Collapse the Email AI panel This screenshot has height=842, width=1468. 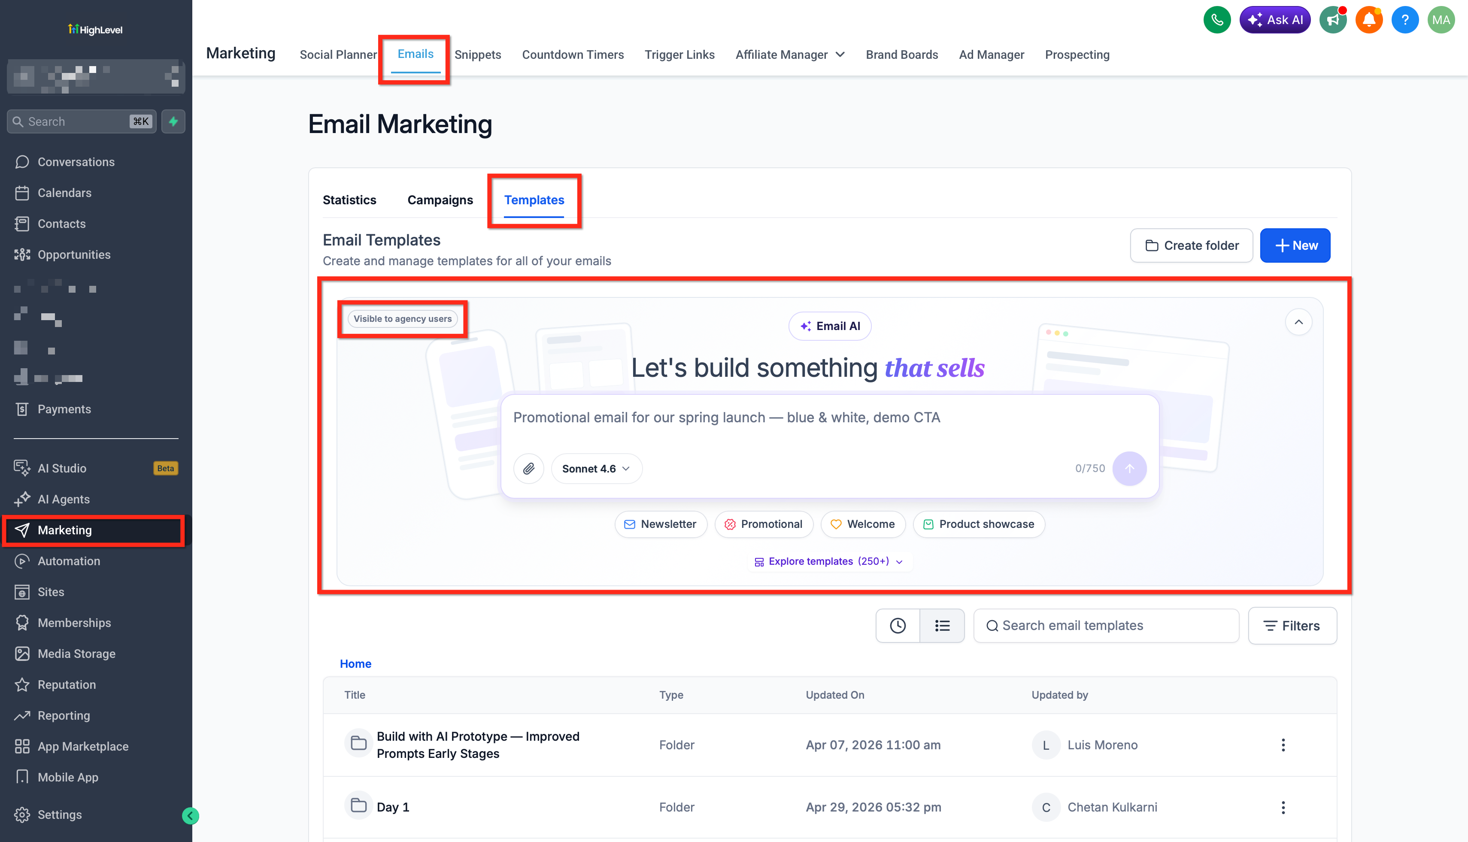[x=1298, y=322]
